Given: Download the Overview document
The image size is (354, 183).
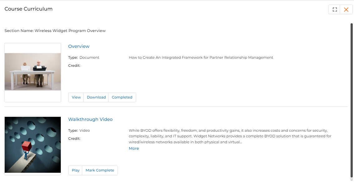Looking at the screenshot, I should point(96,97).
